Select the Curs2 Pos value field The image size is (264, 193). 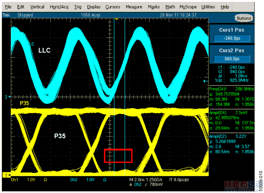point(232,59)
